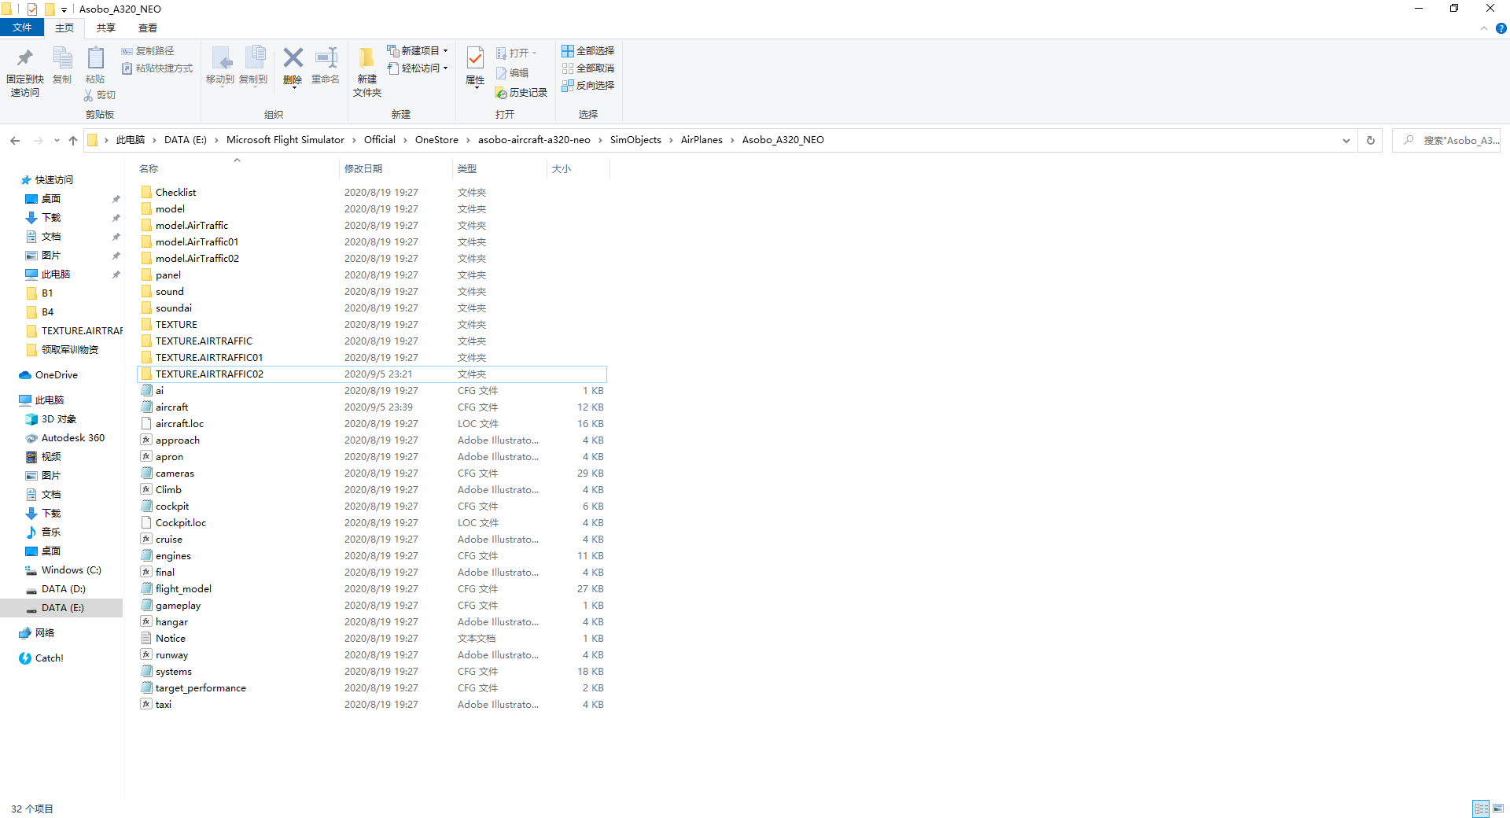Screen dimensions: 1510x818
Task: Sort by Name column header
Action: [238, 169]
